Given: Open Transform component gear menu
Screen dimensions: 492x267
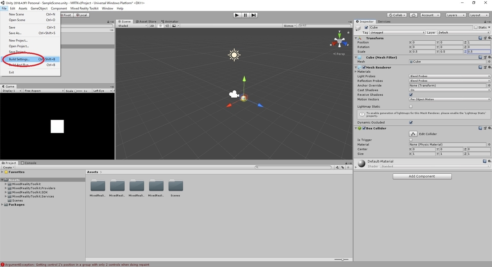Looking at the screenshot, I should 489,38.
